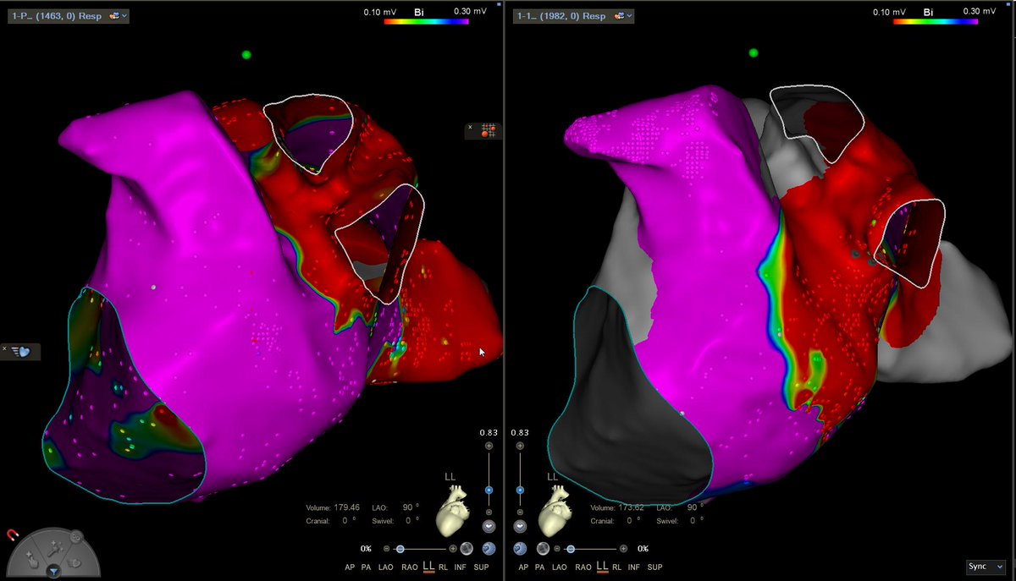
Task: Select LL view on right map
Action: tap(603, 566)
